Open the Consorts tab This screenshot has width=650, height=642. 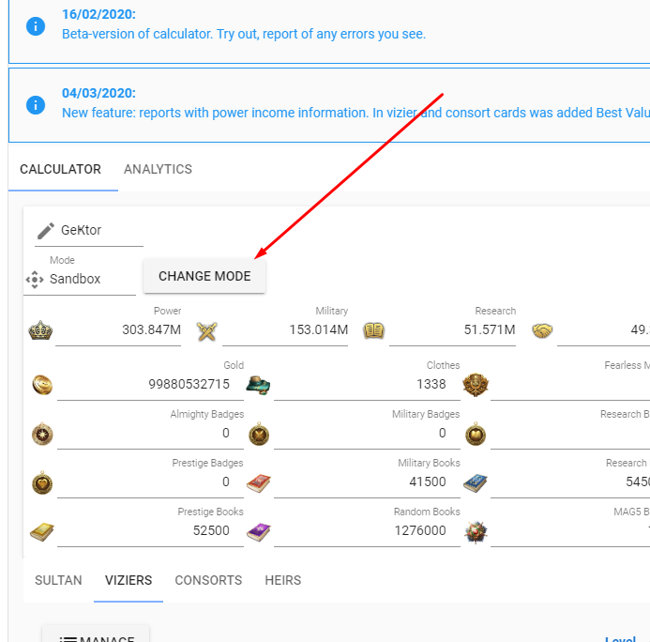(208, 581)
